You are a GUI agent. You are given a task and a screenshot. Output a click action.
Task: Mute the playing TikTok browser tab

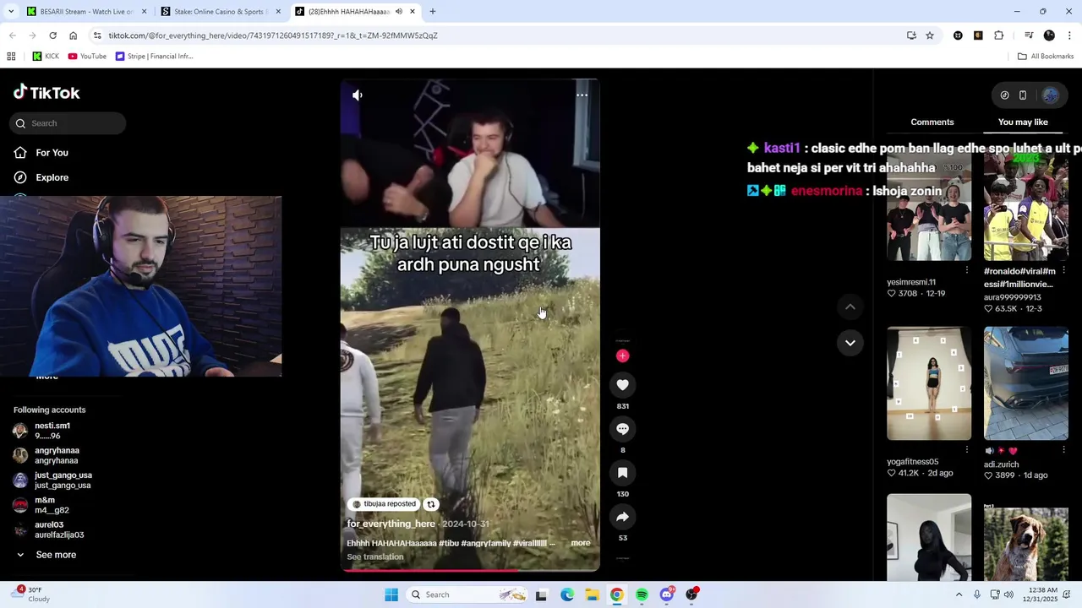pos(399,12)
